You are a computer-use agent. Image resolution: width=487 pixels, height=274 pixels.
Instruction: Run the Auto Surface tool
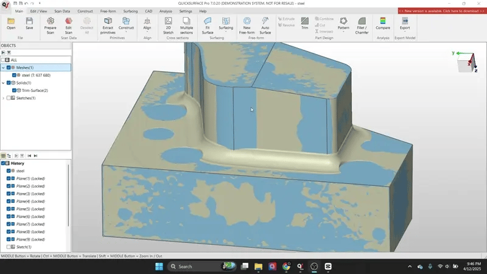click(x=265, y=24)
